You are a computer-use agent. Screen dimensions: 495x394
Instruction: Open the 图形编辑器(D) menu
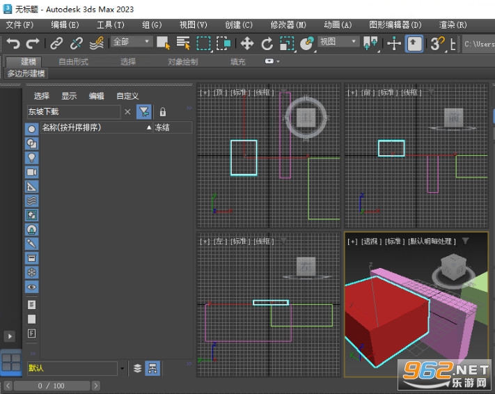point(395,24)
